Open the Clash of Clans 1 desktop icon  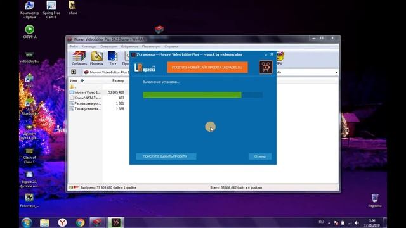[29, 156]
